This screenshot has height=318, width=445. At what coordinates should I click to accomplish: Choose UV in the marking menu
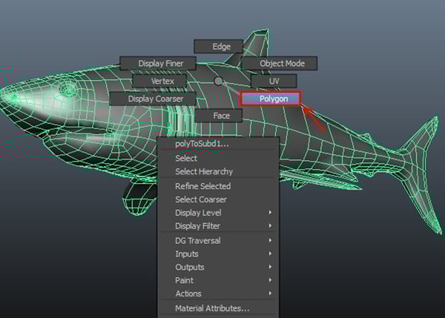pos(274,81)
